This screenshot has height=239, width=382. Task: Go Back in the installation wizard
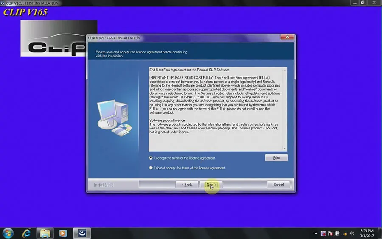(x=187, y=185)
